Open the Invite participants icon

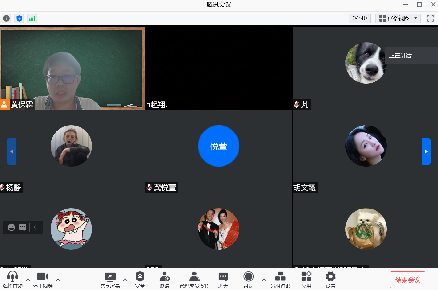click(164, 280)
